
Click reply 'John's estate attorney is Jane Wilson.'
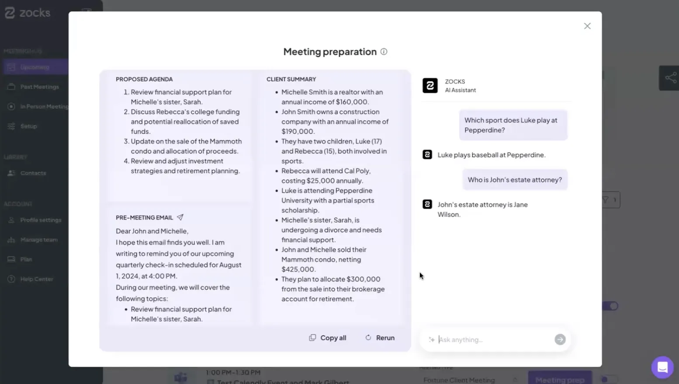pos(482,209)
